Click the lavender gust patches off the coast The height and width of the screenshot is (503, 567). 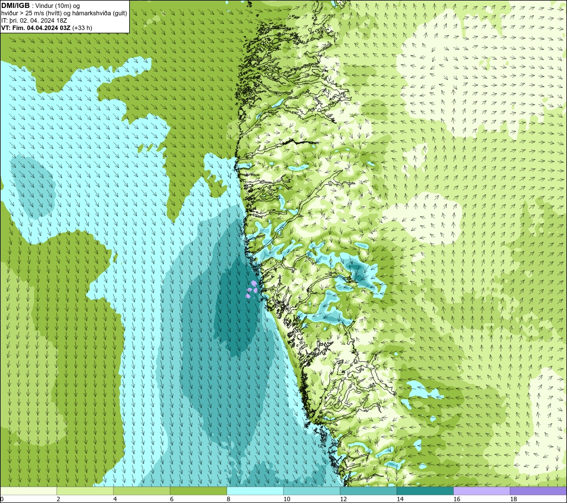click(x=252, y=289)
